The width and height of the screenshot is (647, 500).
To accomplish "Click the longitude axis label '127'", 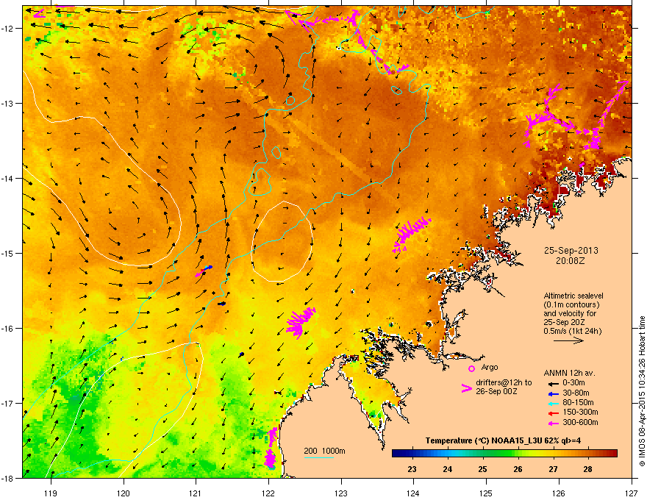I will click(x=632, y=493).
